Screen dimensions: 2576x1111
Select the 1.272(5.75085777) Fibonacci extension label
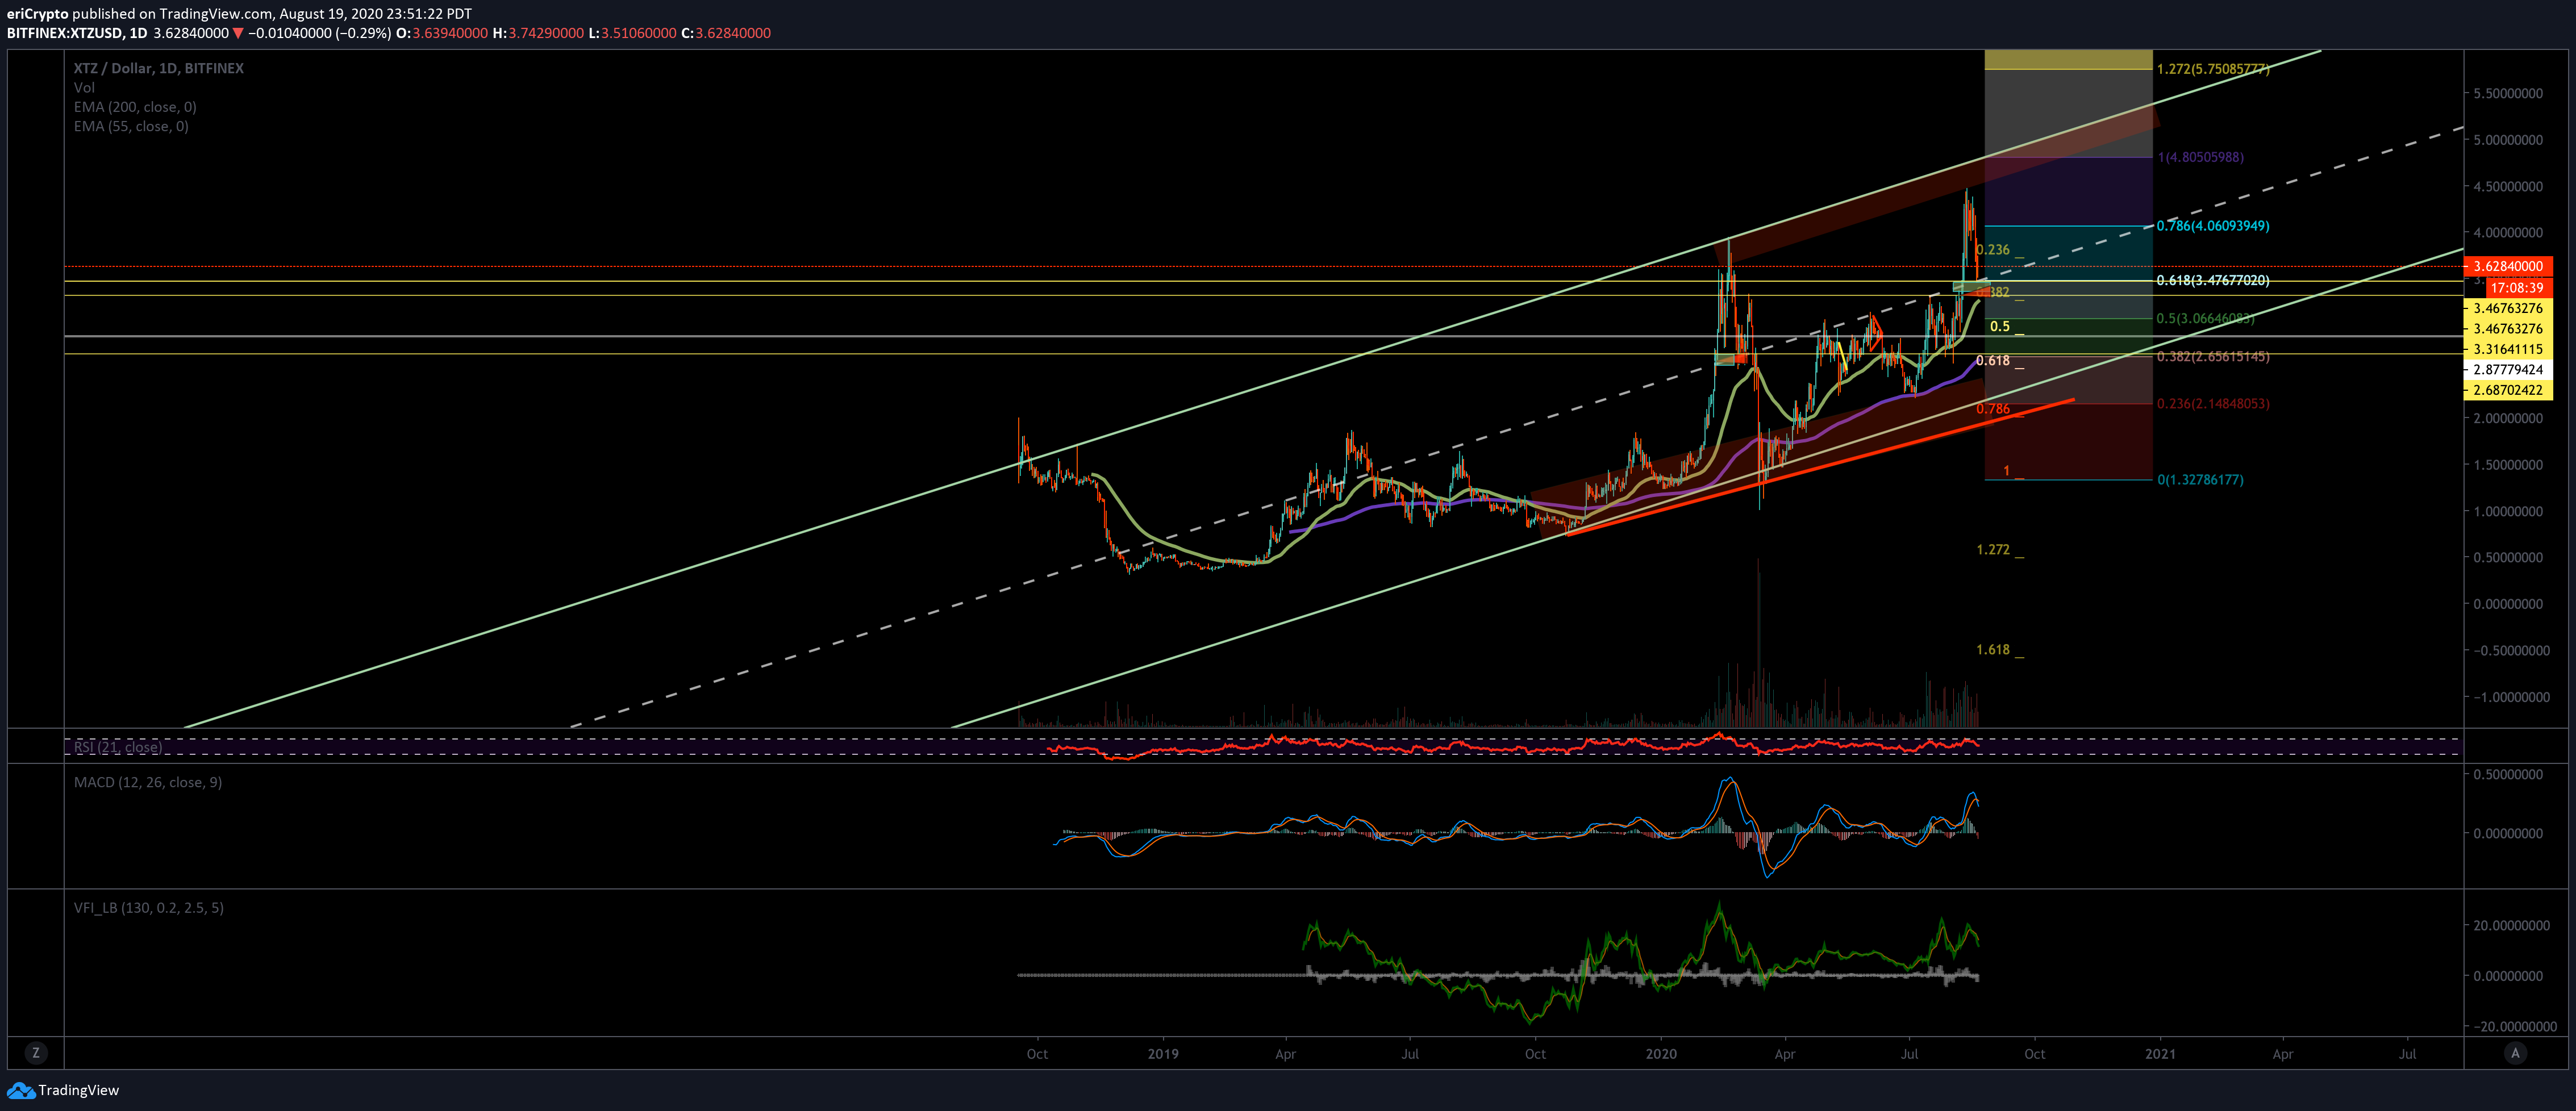[x=2213, y=69]
